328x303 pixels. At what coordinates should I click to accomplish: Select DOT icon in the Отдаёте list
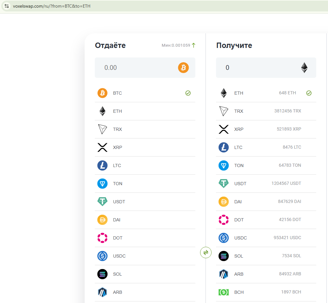[x=102, y=238]
